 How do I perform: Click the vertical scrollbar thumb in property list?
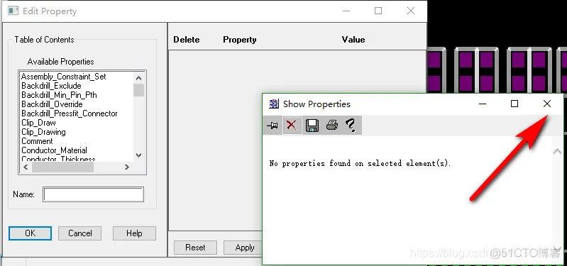pos(138,90)
